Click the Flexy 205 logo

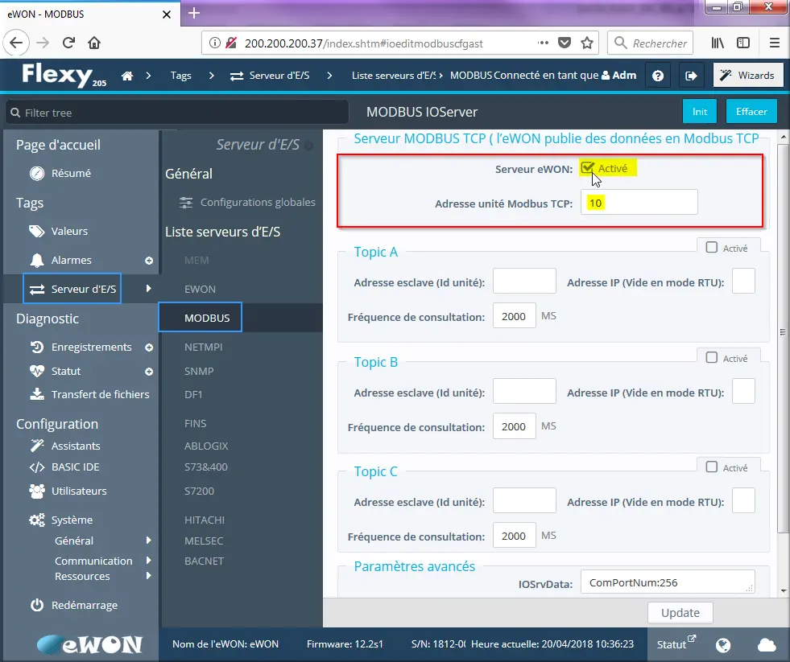pyautogui.click(x=64, y=76)
